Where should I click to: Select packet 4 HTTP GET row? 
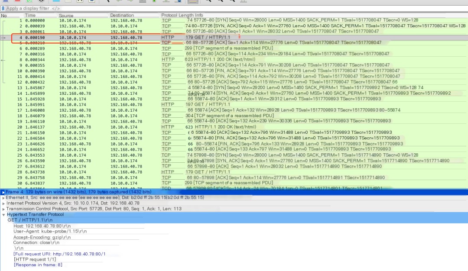tap(234, 38)
